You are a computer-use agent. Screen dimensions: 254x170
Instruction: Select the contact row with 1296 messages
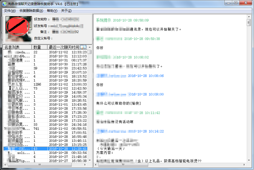point(45,84)
